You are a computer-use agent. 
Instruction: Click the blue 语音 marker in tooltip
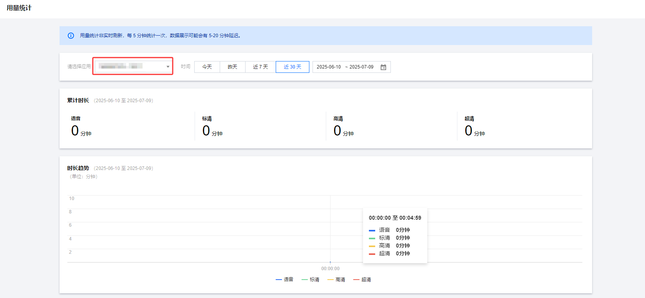point(372,230)
